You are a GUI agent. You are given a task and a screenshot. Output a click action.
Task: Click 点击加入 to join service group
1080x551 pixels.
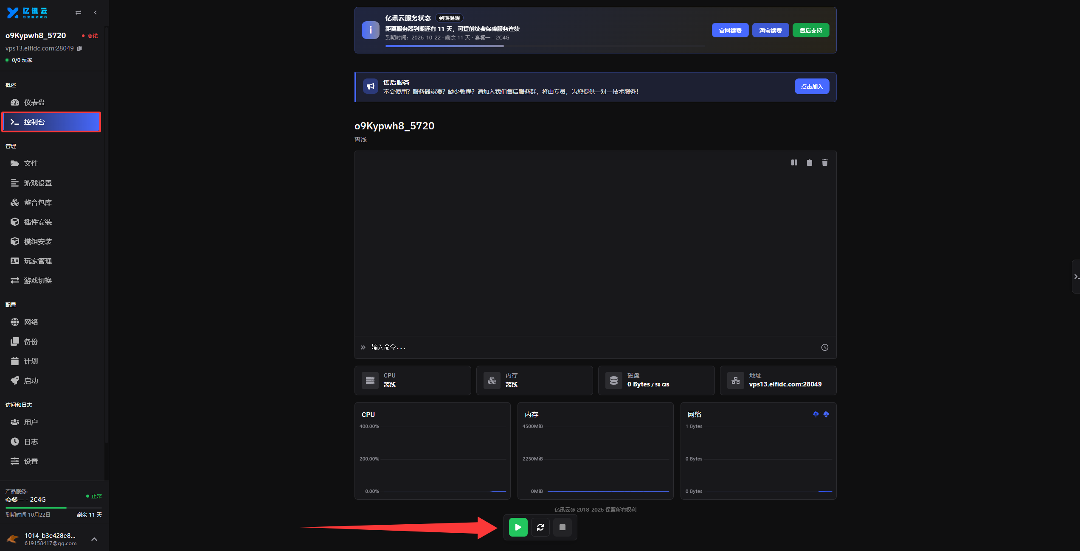point(812,87)
